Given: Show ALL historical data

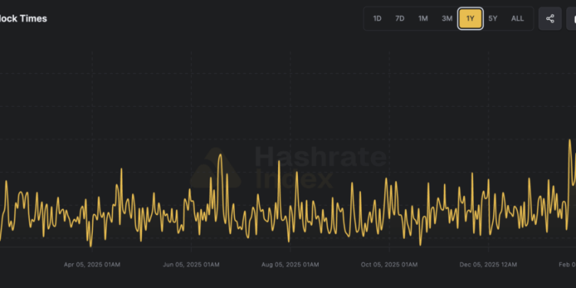Looking at the screenshot, I should coord(518,18).
